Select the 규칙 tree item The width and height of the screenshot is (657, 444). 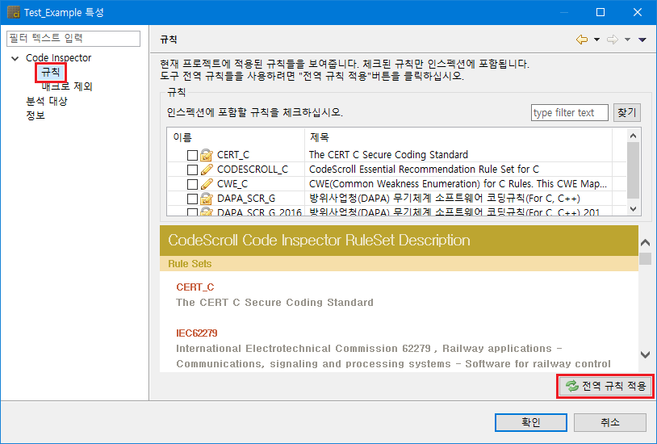coord(51,72)
